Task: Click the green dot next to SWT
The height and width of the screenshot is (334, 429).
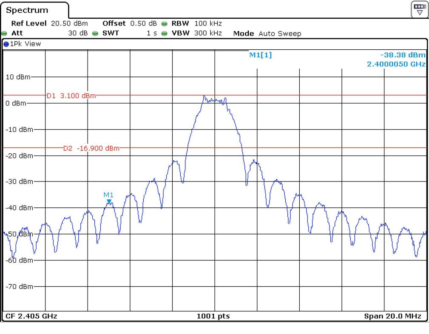Action: [x=95, y=34]
